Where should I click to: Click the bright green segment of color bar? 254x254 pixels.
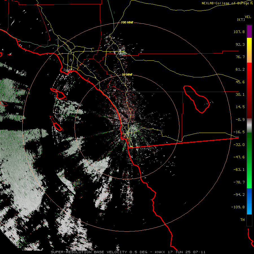pyautogui.click(x=249, y=160)
